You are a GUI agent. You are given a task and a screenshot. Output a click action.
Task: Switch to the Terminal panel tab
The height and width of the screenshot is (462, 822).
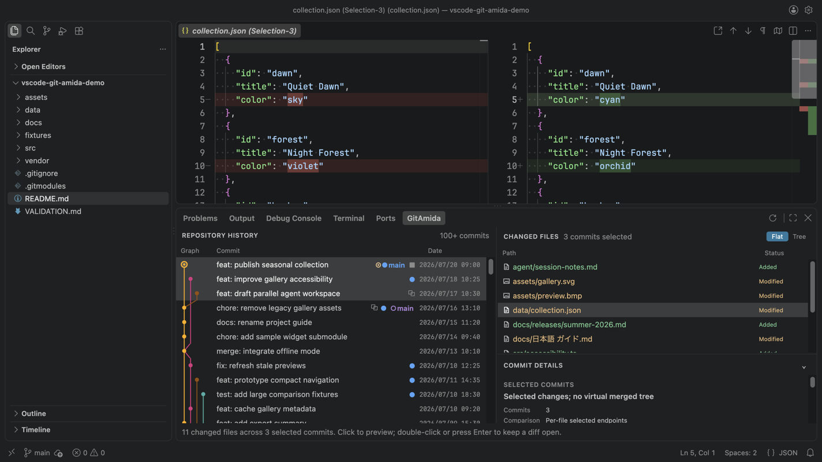click(x=349, y=218)
